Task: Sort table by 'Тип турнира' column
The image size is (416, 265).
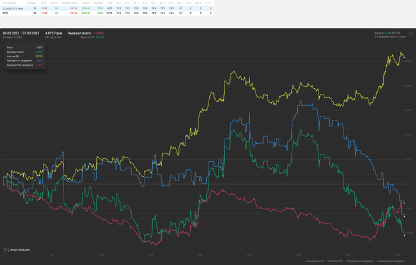Action: point(9,3)
